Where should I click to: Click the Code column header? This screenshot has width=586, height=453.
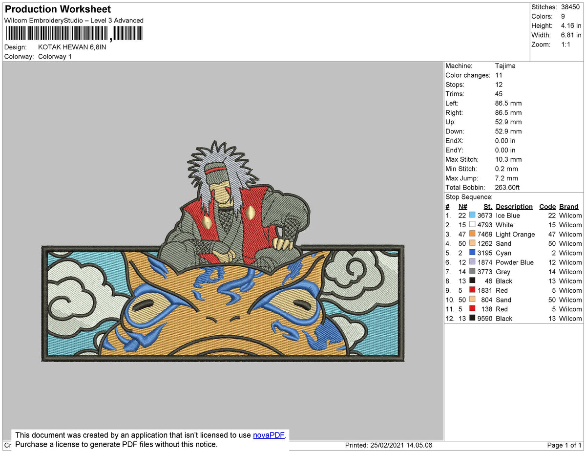click(547, 206)
